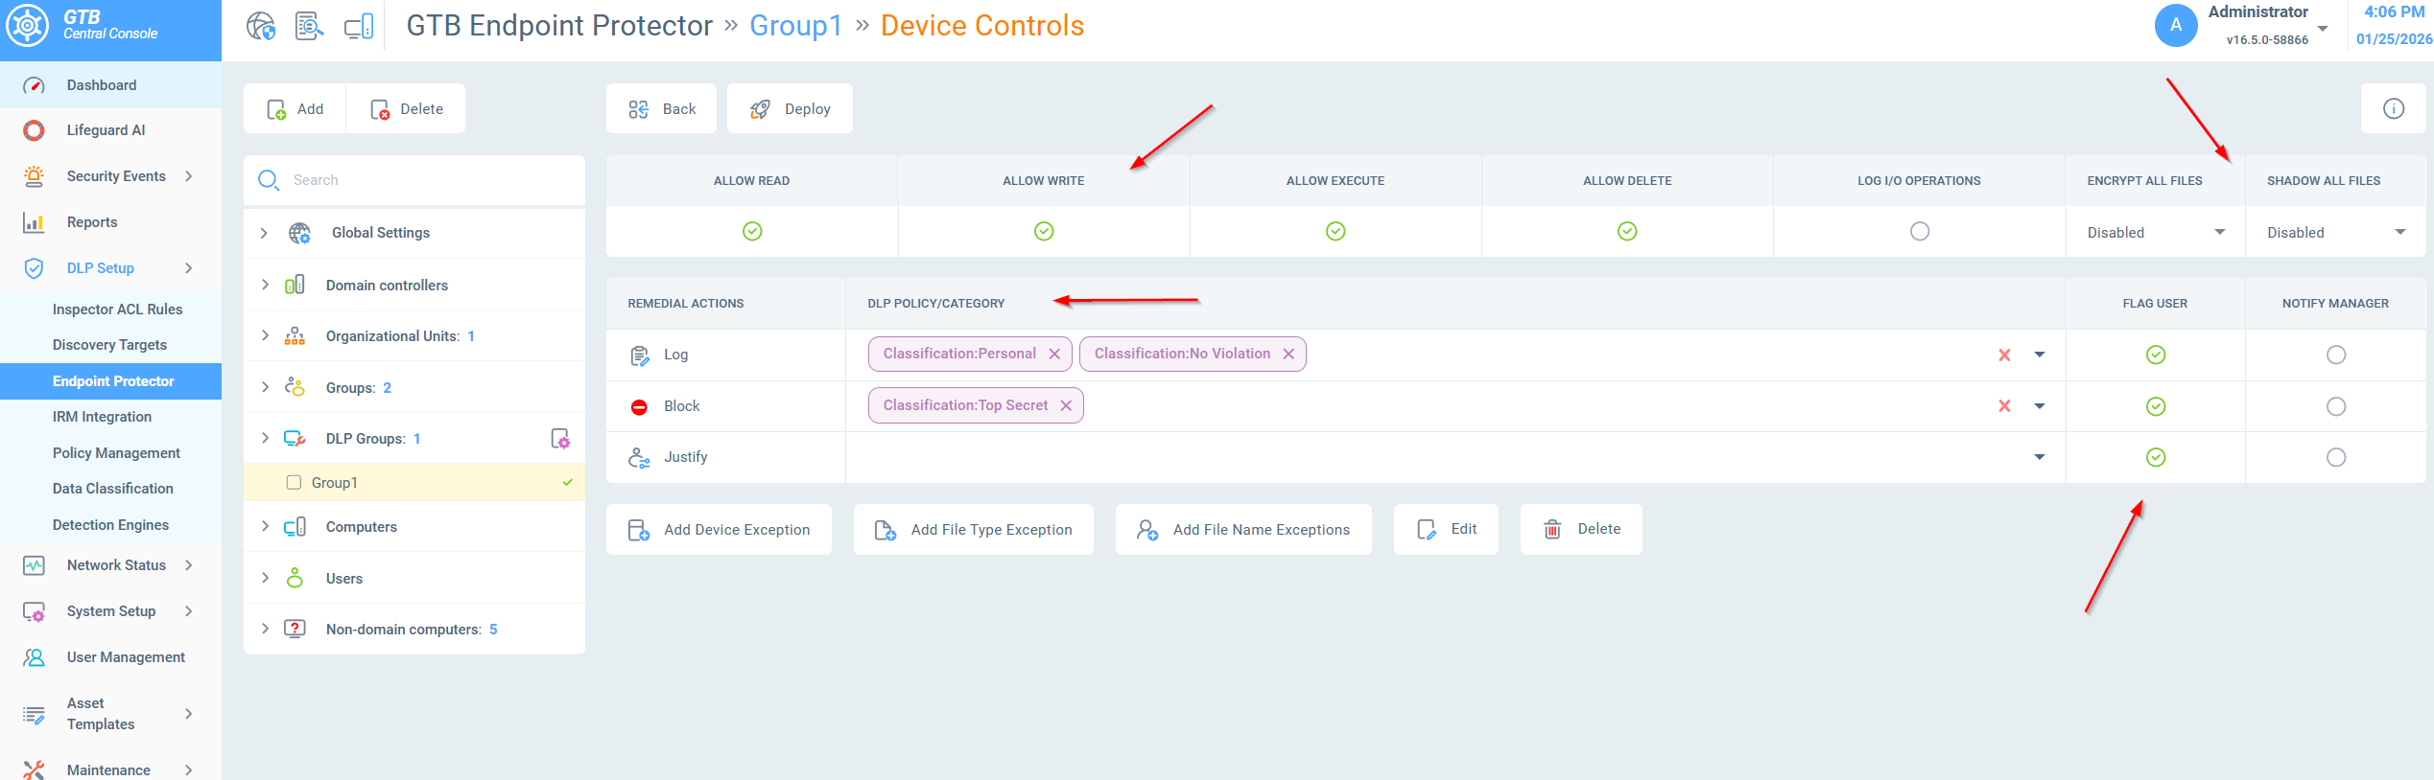Click the Lifeguard AI ring icon
Viewport: 2434px width, 780px height.
point(34,130)
